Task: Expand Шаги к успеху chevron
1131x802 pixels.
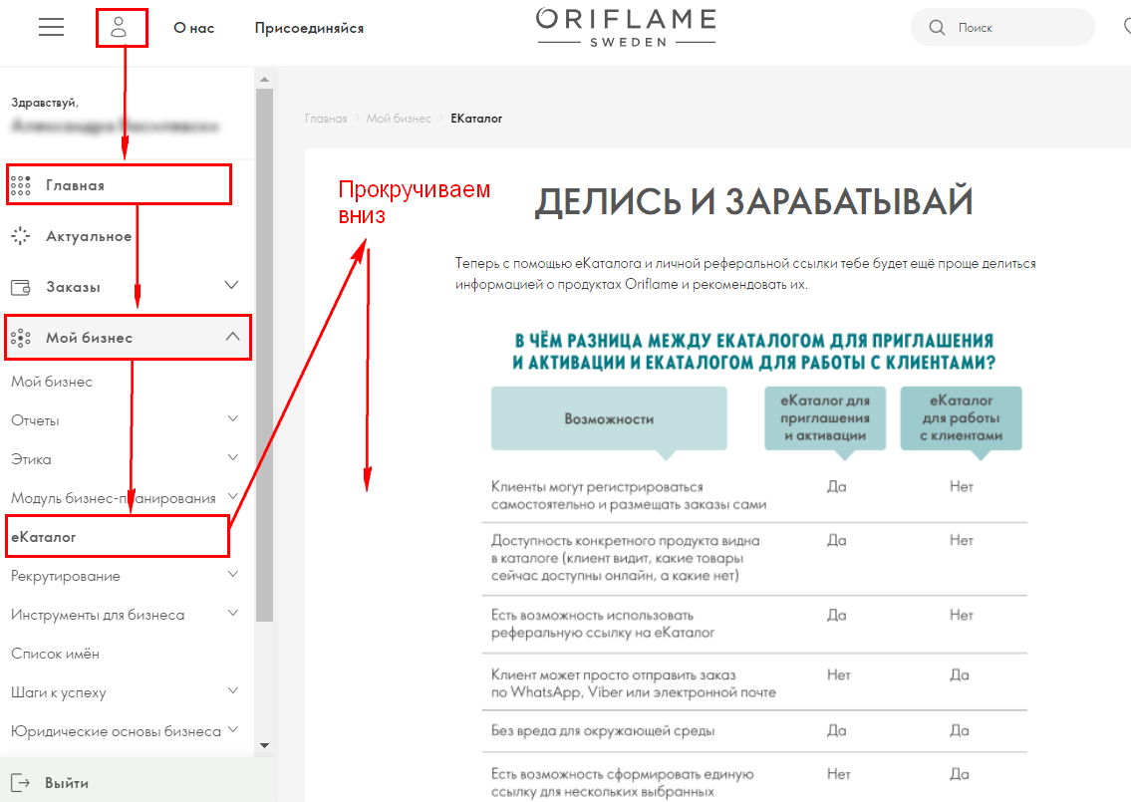Action: [233, 691]
